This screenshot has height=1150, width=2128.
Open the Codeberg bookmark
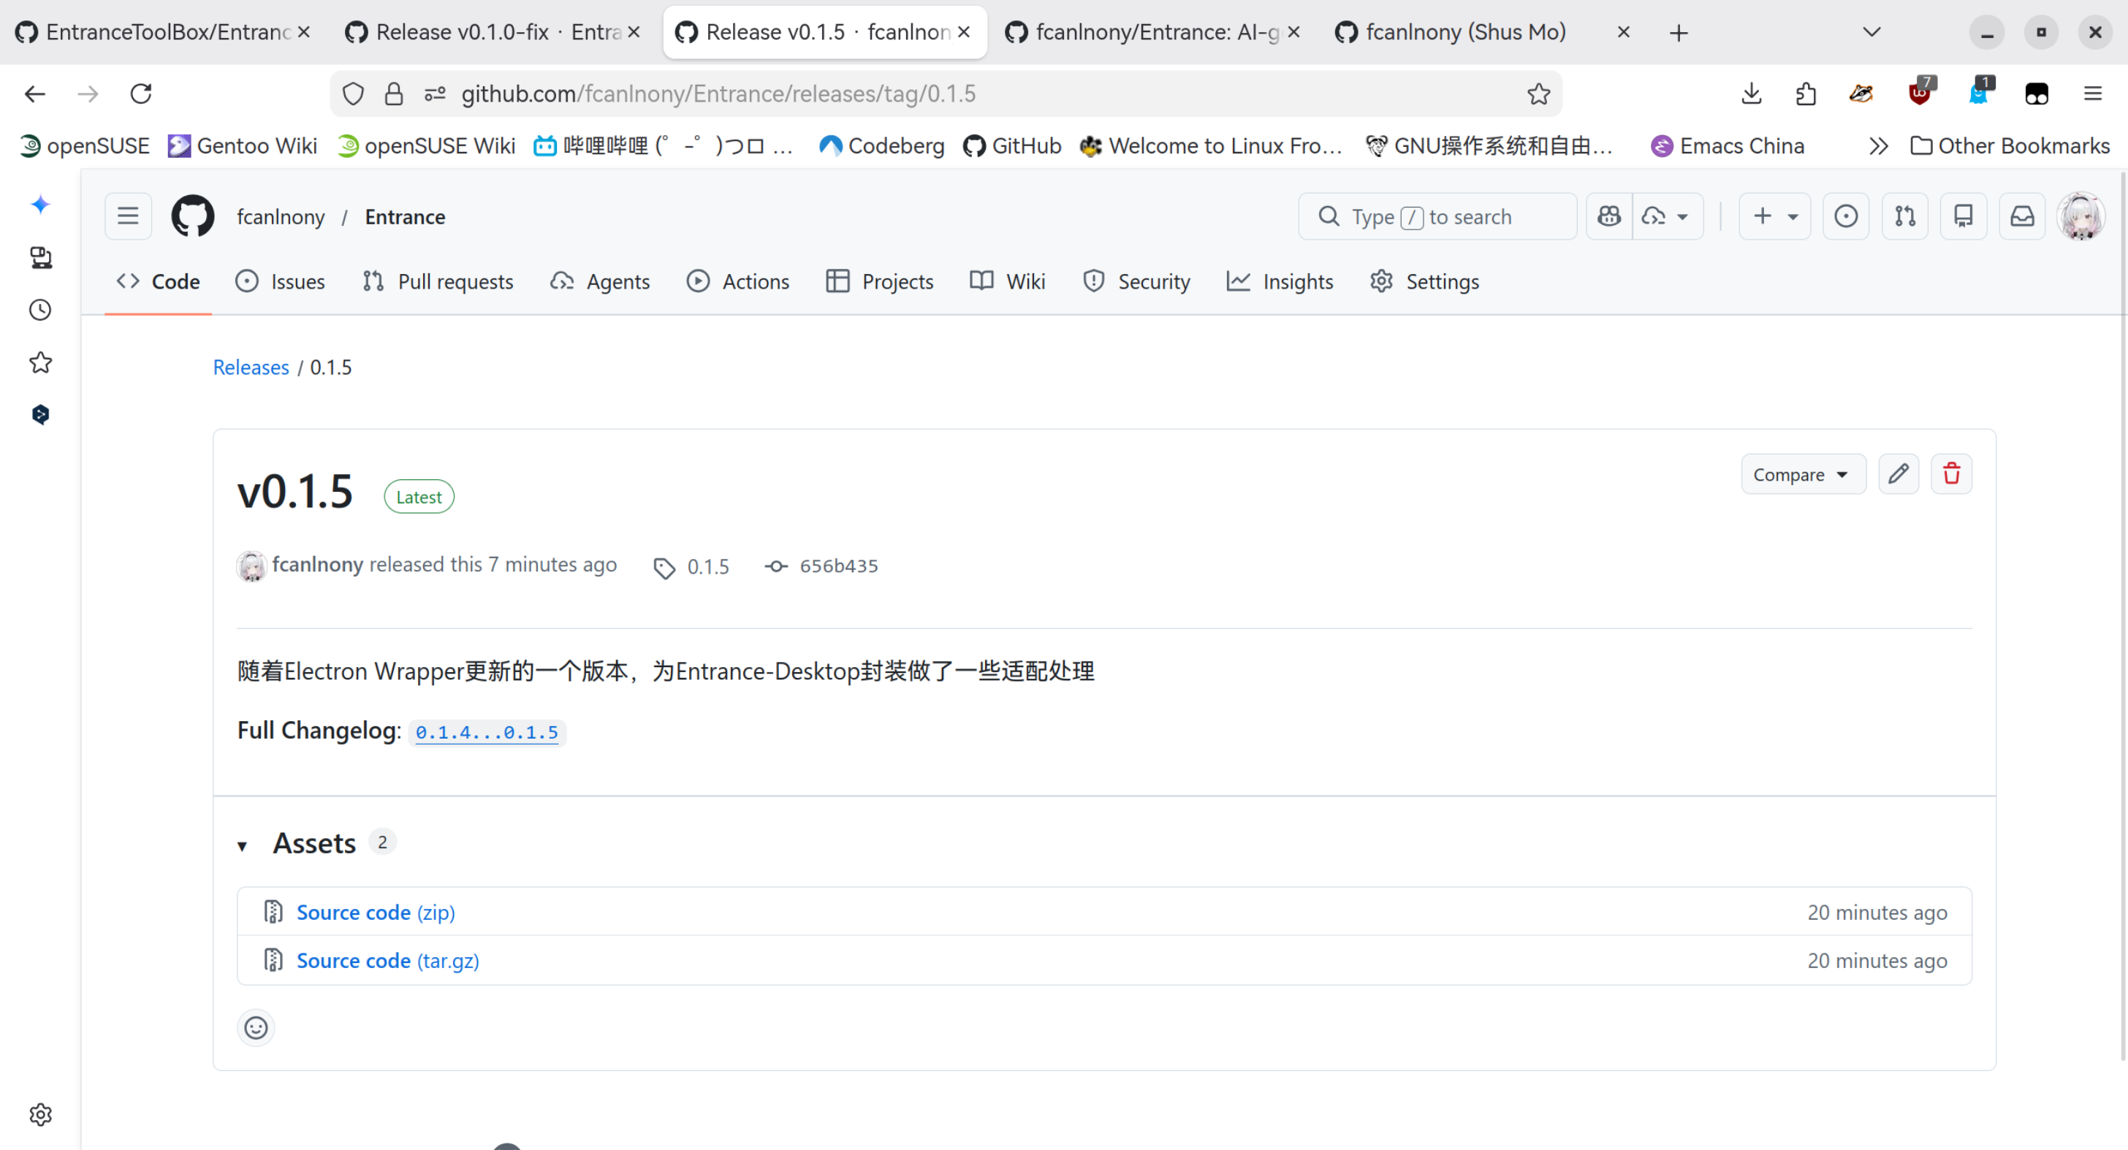tap(881, 146)
